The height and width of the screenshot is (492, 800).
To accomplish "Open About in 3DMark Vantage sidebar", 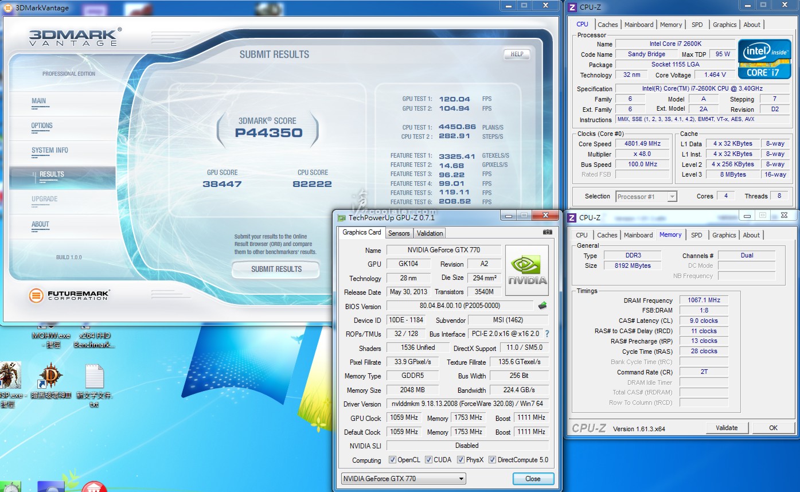I will (x=62, y=225).
